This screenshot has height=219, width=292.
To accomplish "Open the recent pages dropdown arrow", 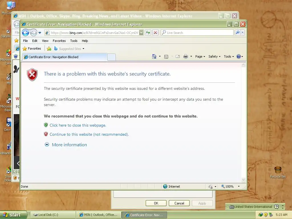I will (x=40, y=33).
